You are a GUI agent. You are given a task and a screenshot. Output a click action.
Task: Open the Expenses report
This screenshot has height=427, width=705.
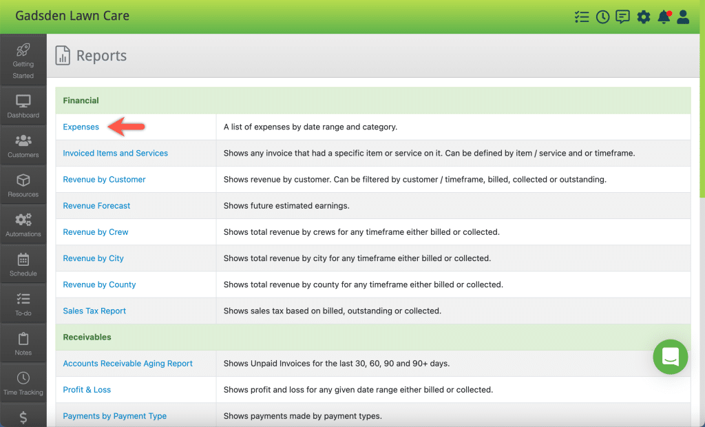81,127
